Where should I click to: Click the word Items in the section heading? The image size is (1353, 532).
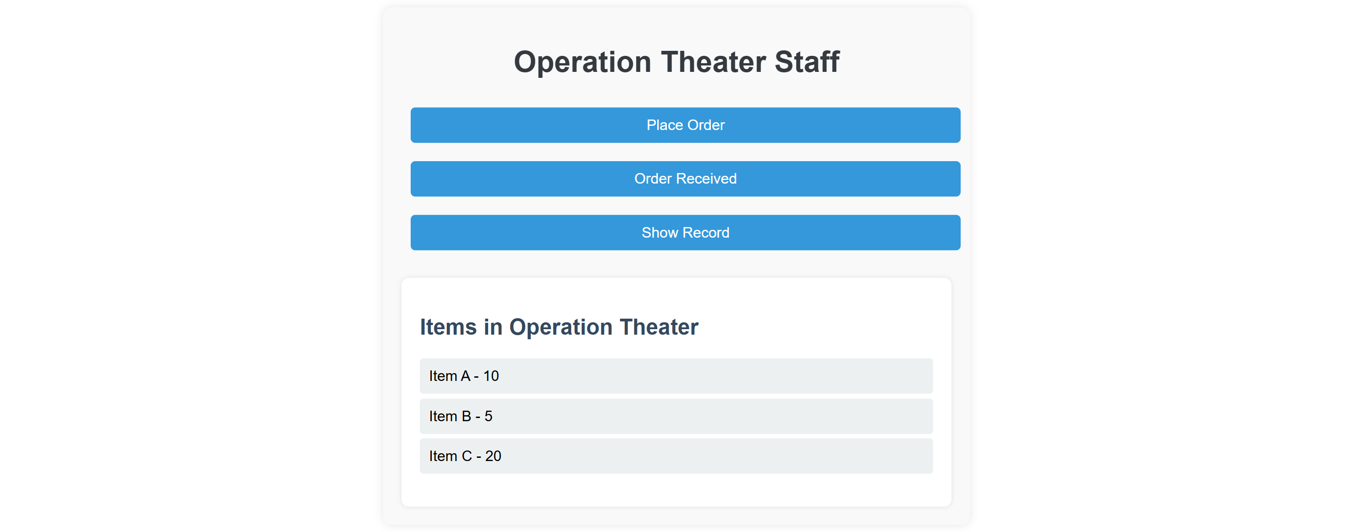[448, 327]
